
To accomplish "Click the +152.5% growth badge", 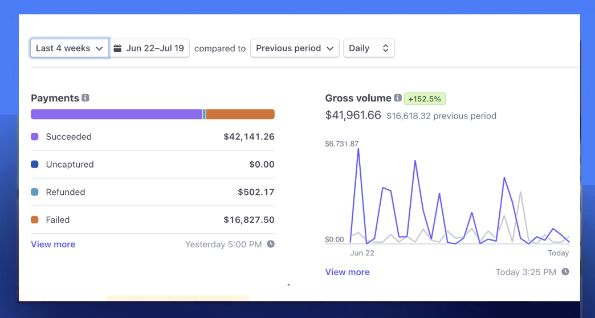I will tap(425, 99).
